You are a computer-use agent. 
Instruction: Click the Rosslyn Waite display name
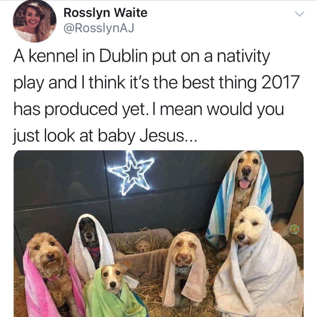coord(106,13)
